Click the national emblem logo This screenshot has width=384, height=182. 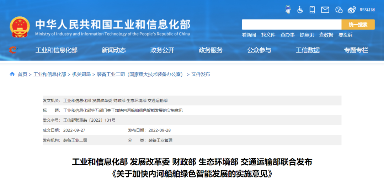[x=20, y=27]
